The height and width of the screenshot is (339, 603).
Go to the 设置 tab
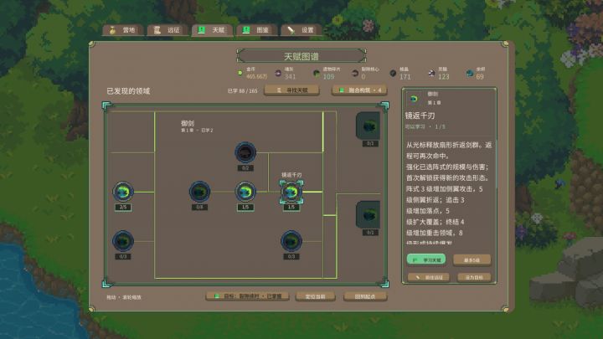pos(301,30)
